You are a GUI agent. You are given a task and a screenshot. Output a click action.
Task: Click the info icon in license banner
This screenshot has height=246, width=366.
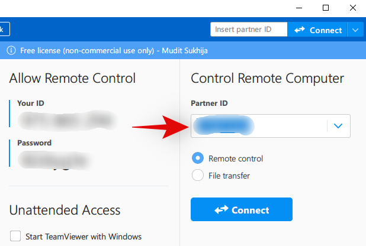tap(11, 50)
